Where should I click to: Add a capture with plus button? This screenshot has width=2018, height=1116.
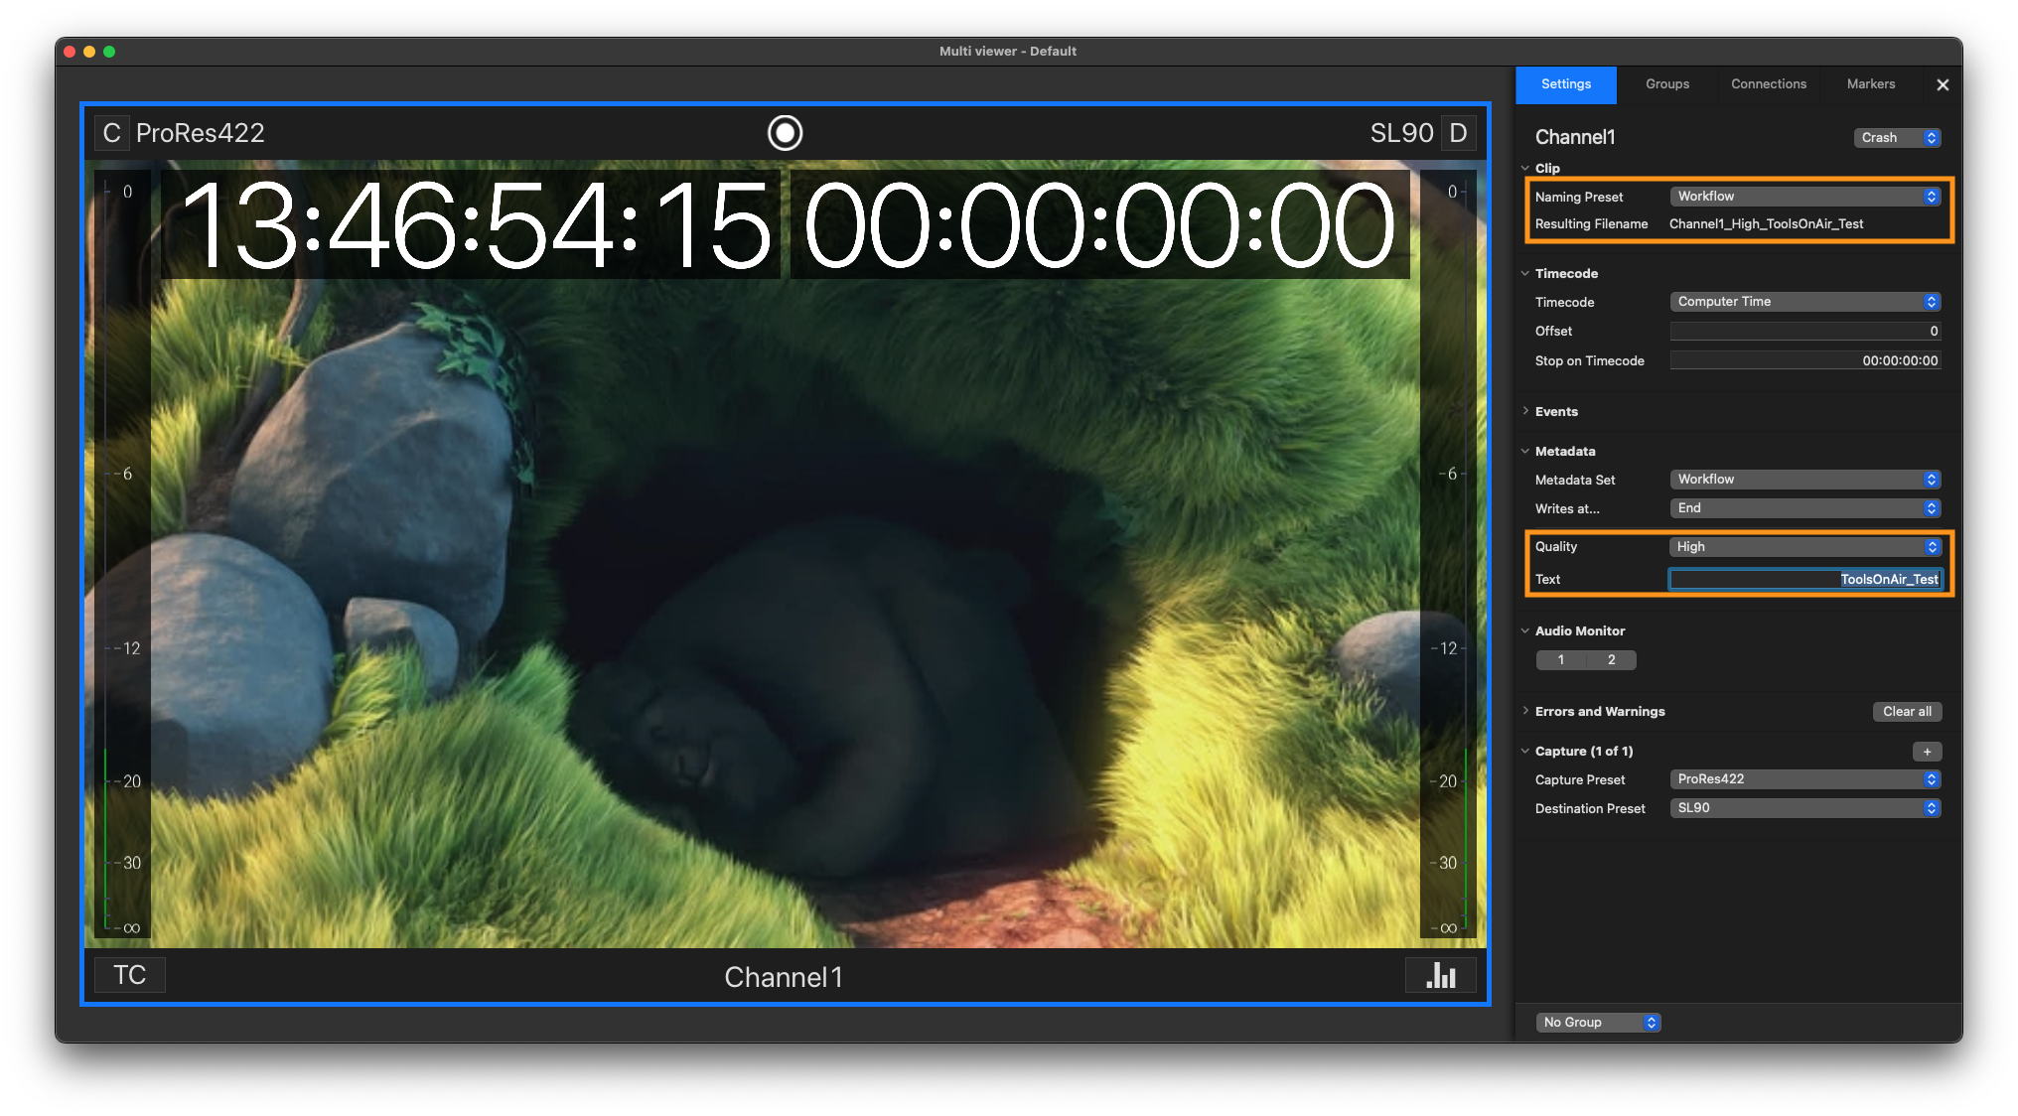pos(1927,752)
